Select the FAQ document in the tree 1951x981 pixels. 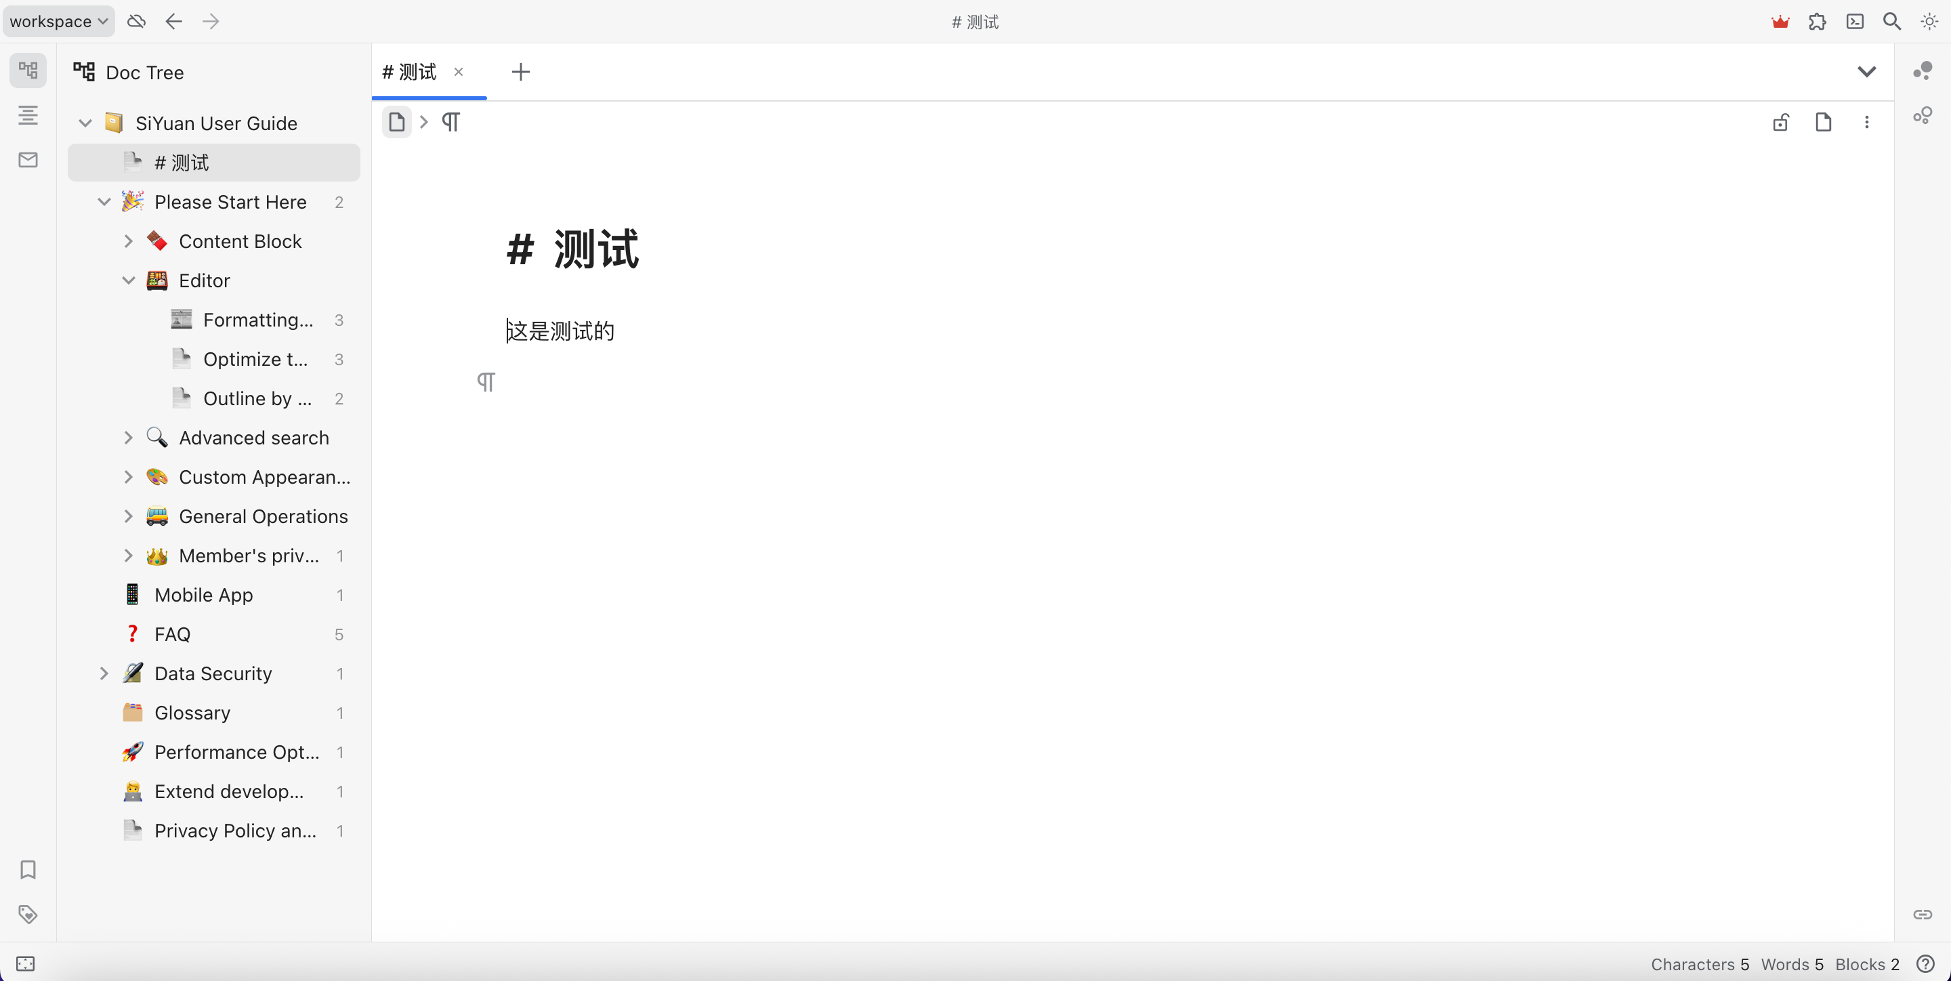173,633
